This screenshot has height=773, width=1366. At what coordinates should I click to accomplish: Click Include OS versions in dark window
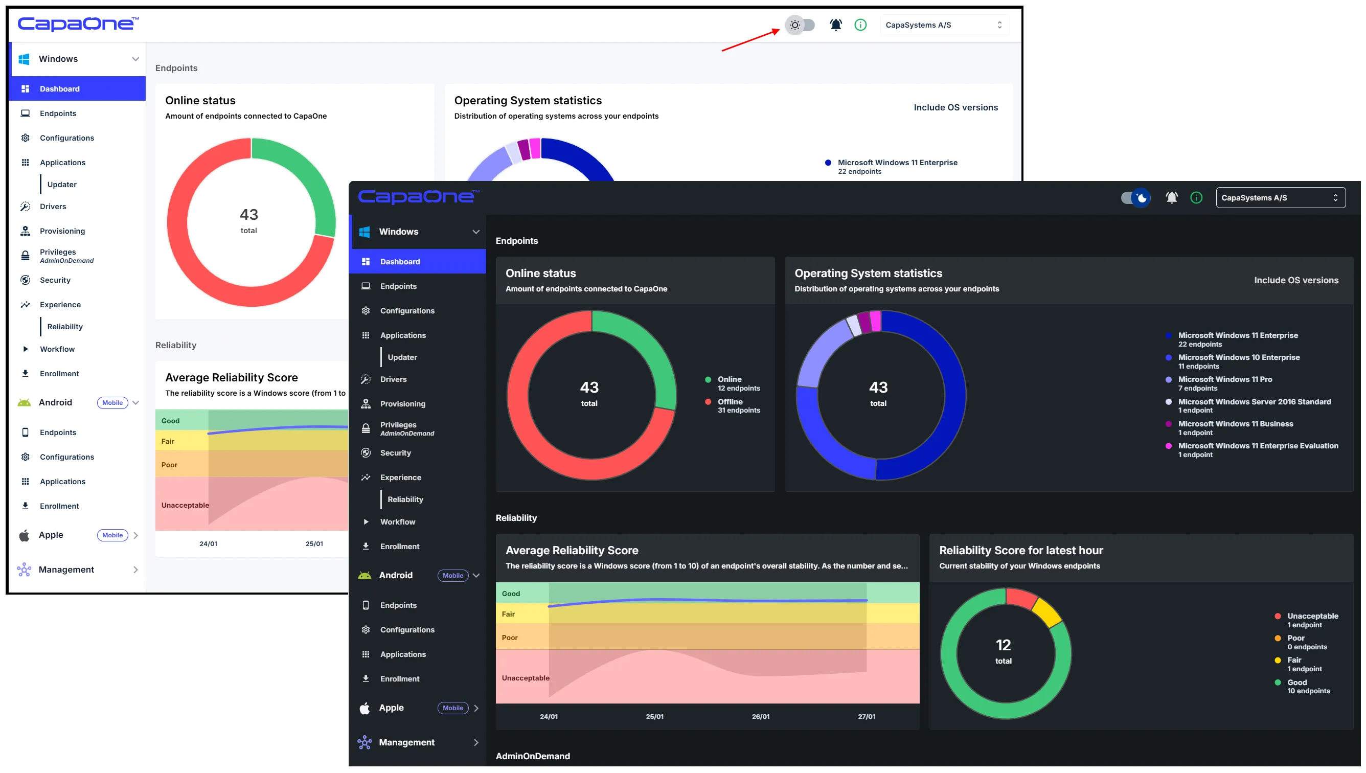click(x=1295, y=280)
